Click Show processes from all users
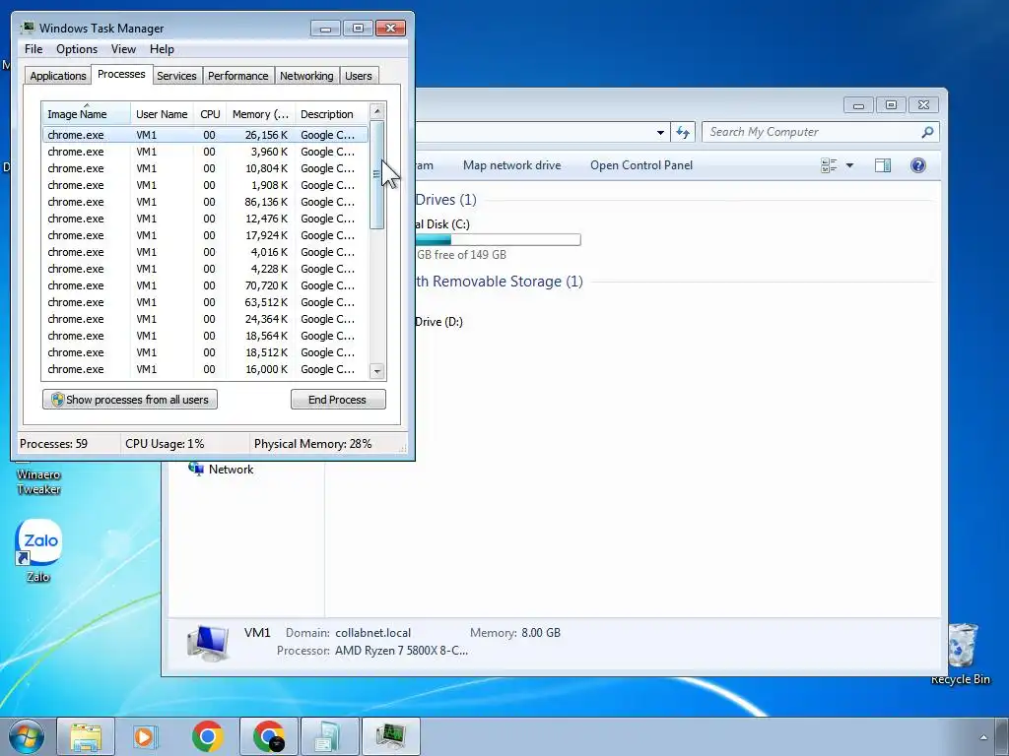The image size is (1009, 756). point(130,400)
